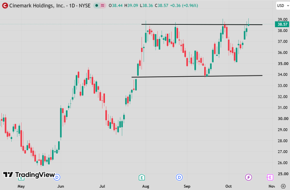Click the 34.00 label on price scale
290x190 pixels.
(x=283, y=74)
